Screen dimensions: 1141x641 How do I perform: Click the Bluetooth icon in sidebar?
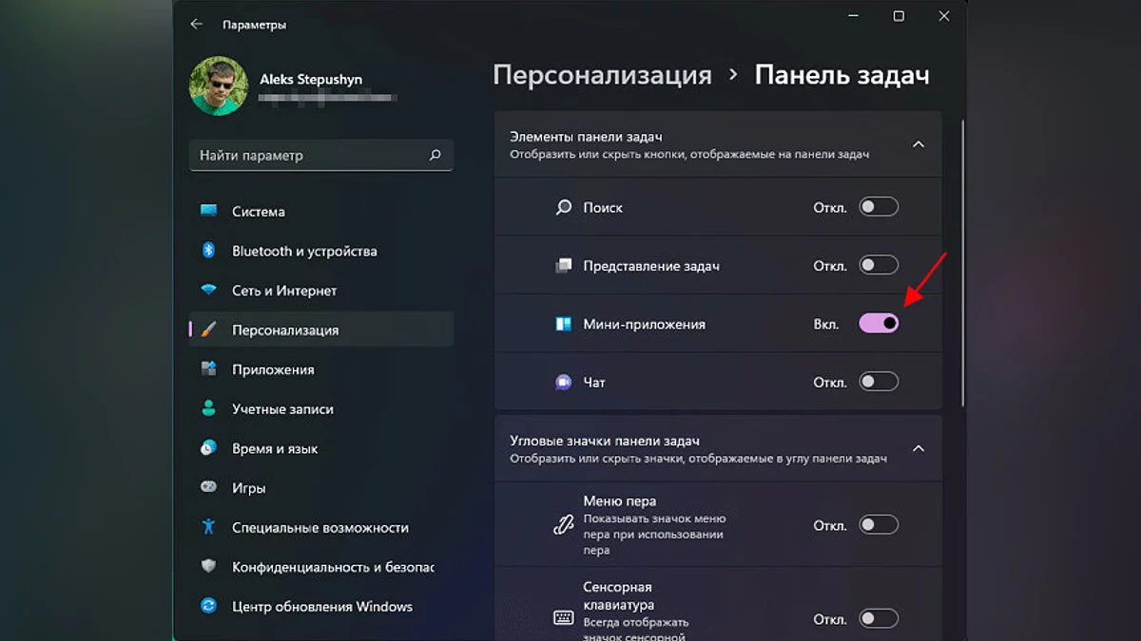pyautogui.click(x=208, y=251)
